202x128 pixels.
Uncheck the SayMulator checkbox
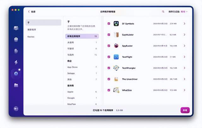point(109,35)
